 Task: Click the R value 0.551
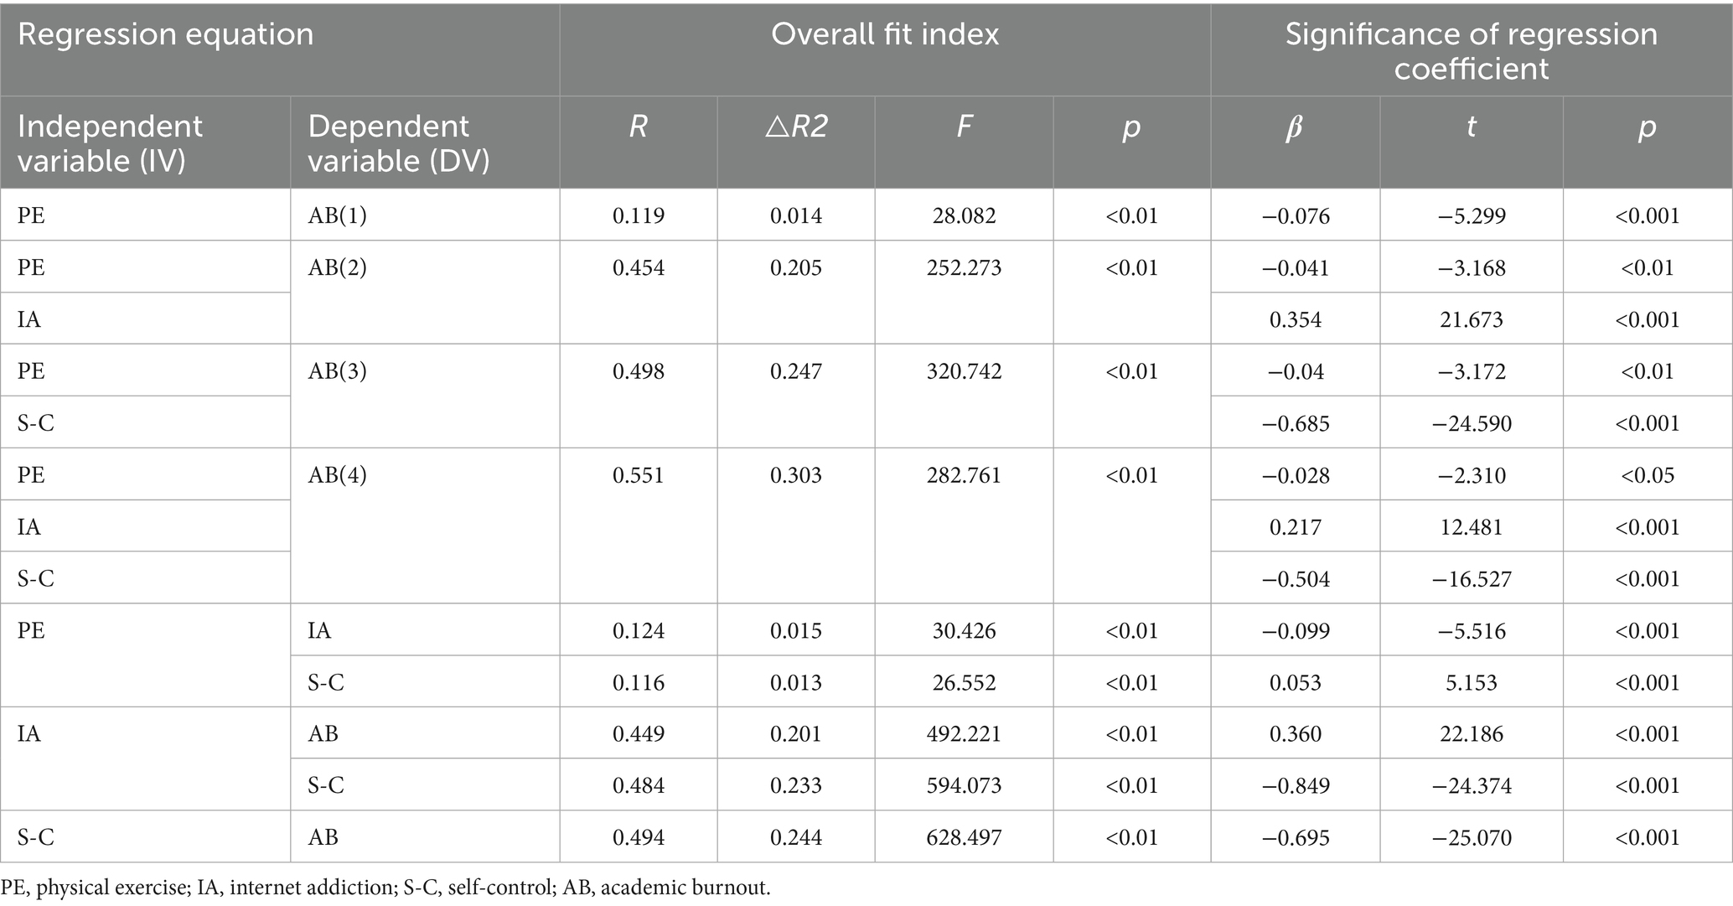638,475
